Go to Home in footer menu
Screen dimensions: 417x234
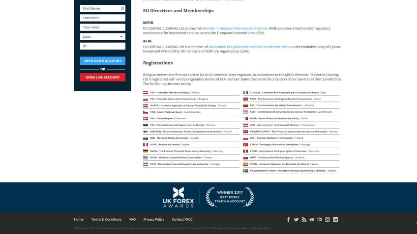pyautogui.click(x=79, y=219)
